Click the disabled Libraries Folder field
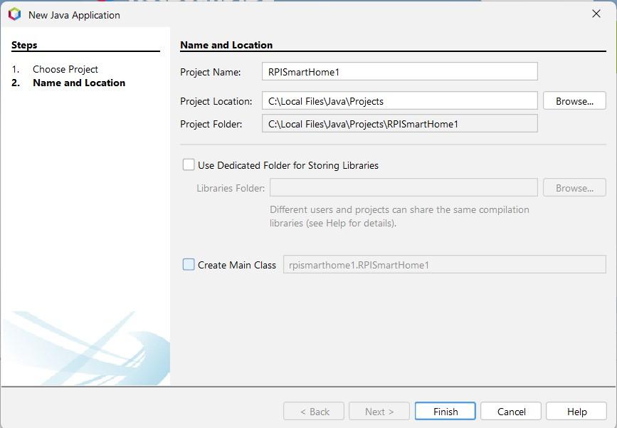This screenshot has height=428, width=617. [404, 187]
